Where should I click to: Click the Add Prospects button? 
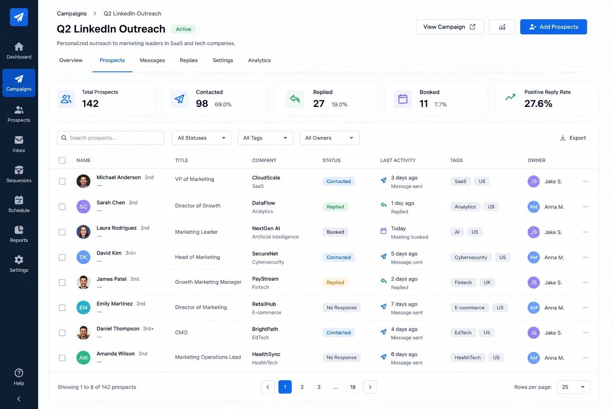554,27
